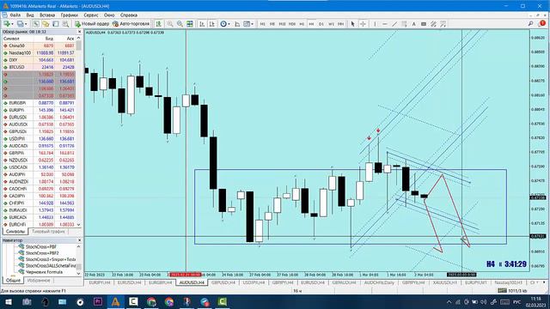Open the EURJPY,H4 chart tab
550x309 pixels.
100,282
